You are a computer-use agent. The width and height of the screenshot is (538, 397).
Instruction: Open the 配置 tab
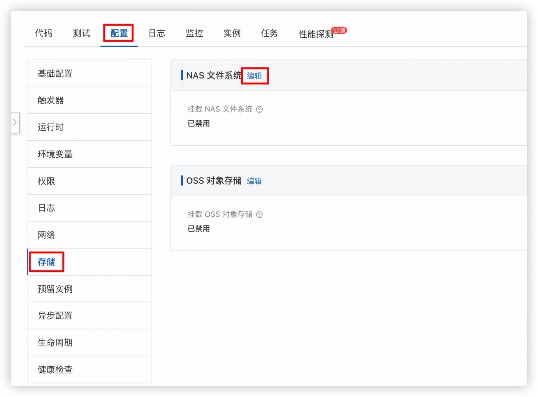pos(119,33)
